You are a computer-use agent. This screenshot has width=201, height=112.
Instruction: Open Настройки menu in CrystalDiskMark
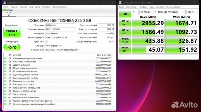[x=131, y=7]
